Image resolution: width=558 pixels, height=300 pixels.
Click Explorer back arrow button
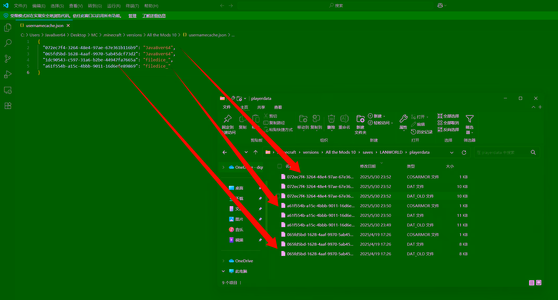(225, 152)
